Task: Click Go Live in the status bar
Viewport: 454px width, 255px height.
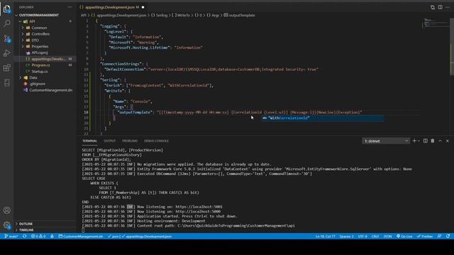Action: 404,236
